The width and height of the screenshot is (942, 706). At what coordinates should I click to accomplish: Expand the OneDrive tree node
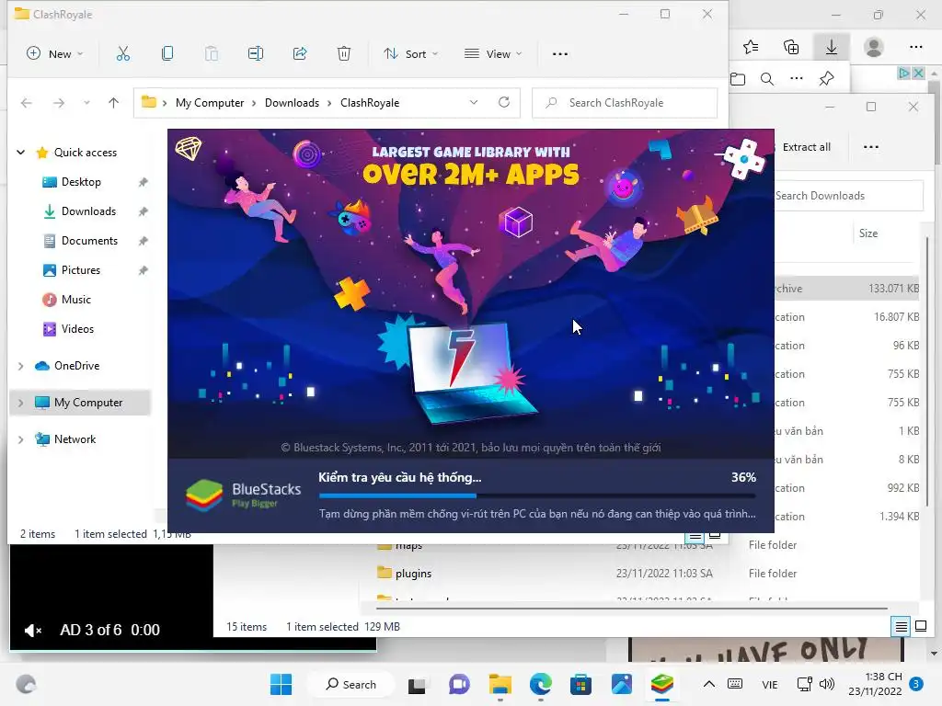tap(20, 366)
